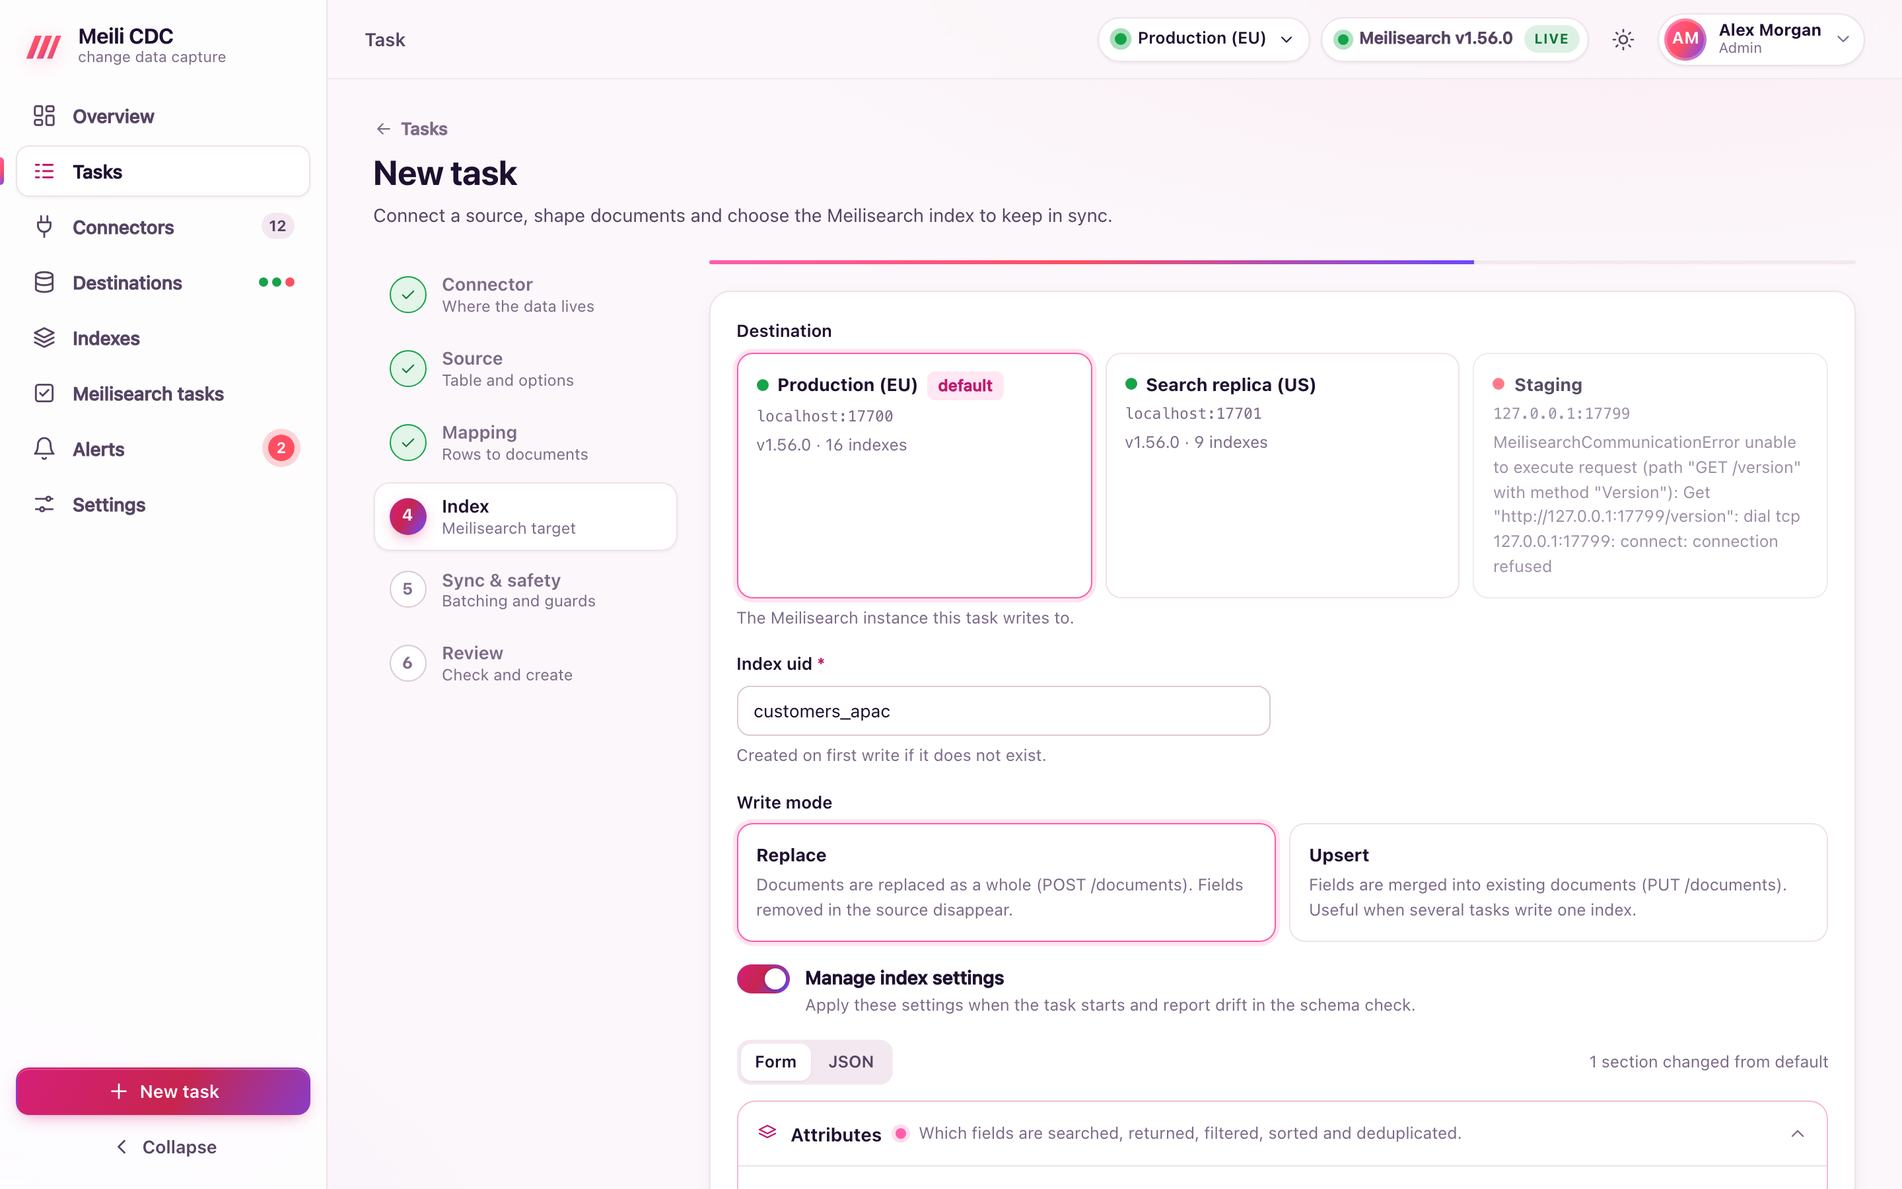Turn off Manage index settings switch
Image resolution: width=1902 pixels, height=1189 pixels.
(x=763, y=978)
